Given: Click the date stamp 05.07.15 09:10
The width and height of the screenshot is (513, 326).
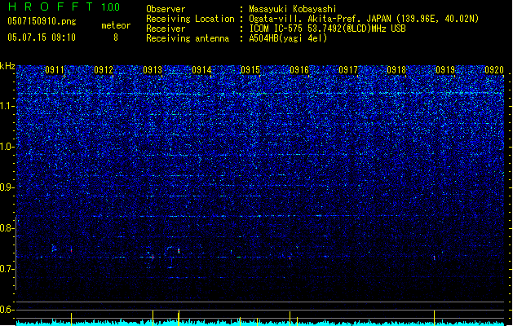Looking at the screenshot, I should click(x=42, y=37).
